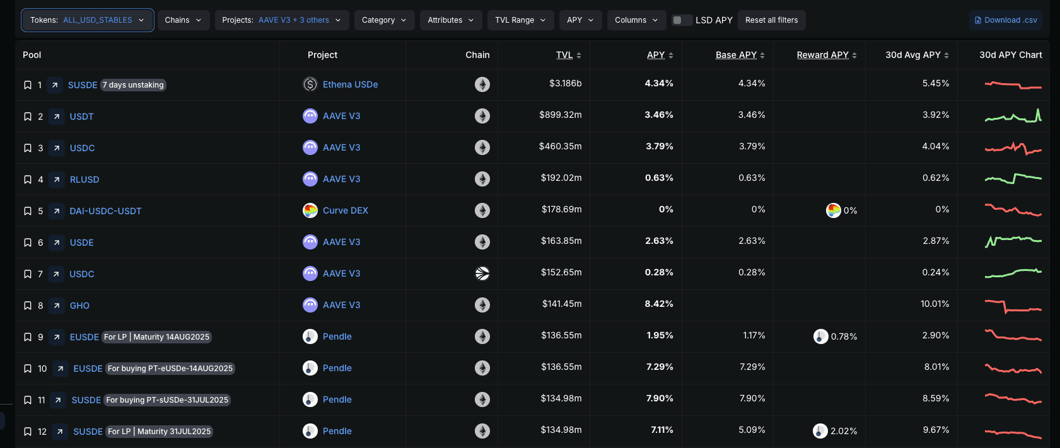This screenshot has height=448, width=1060.
Task: Open external link arrow for DAI-USDC-USDT row
Action: click(57, 211)
